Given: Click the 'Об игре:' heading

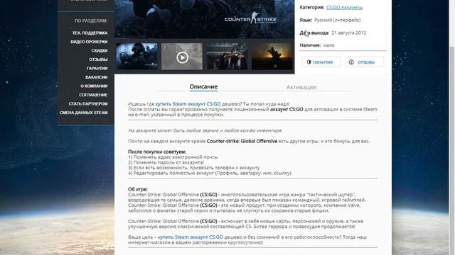Looking at the screenshot, I should (x=138, y=189).
